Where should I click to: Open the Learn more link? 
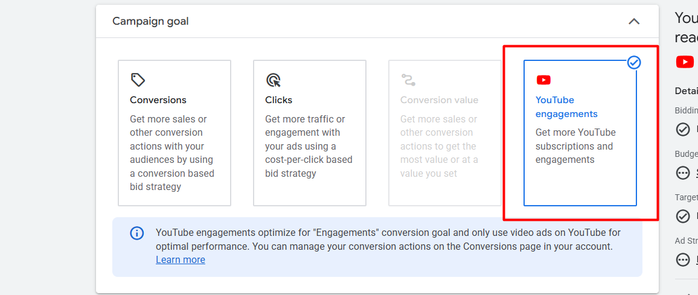(x=180, y=260)
